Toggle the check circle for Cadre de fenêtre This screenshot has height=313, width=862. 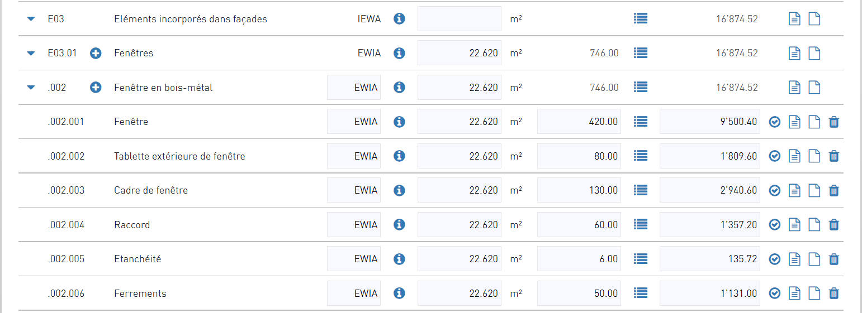(x=774, y=191)
